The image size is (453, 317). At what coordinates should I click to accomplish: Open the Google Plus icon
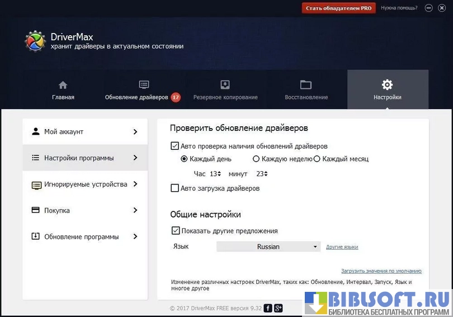tap(278, 308)
